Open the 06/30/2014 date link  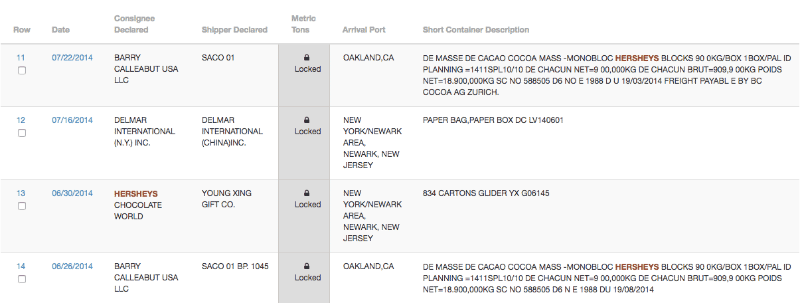(x=72, y=193)
